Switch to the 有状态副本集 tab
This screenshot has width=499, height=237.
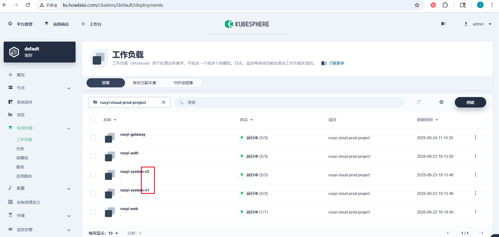click(144, 83)
